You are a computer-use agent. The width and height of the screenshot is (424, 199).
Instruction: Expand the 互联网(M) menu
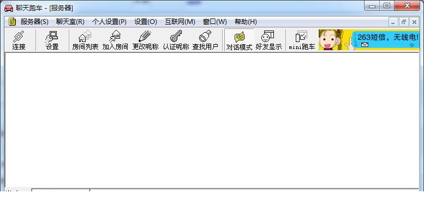coord(180,22)
